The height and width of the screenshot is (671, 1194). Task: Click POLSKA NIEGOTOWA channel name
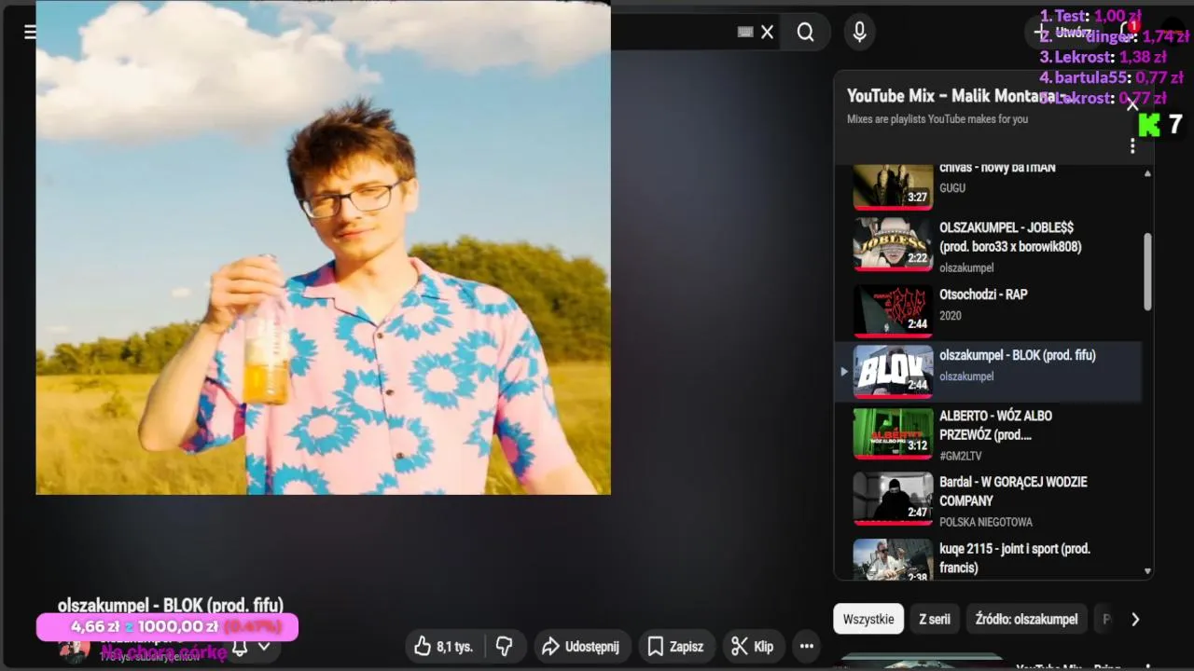coord(986,522)
